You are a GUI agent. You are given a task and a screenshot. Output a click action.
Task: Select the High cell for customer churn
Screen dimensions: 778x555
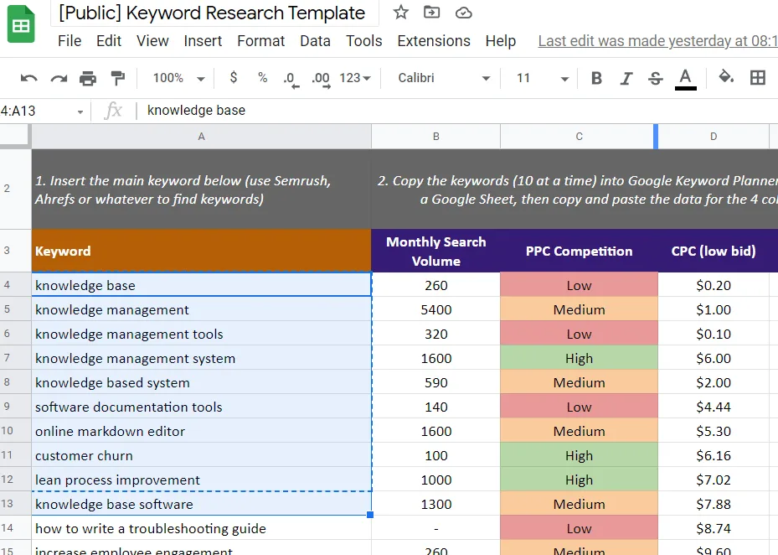(x=579, y=455)
